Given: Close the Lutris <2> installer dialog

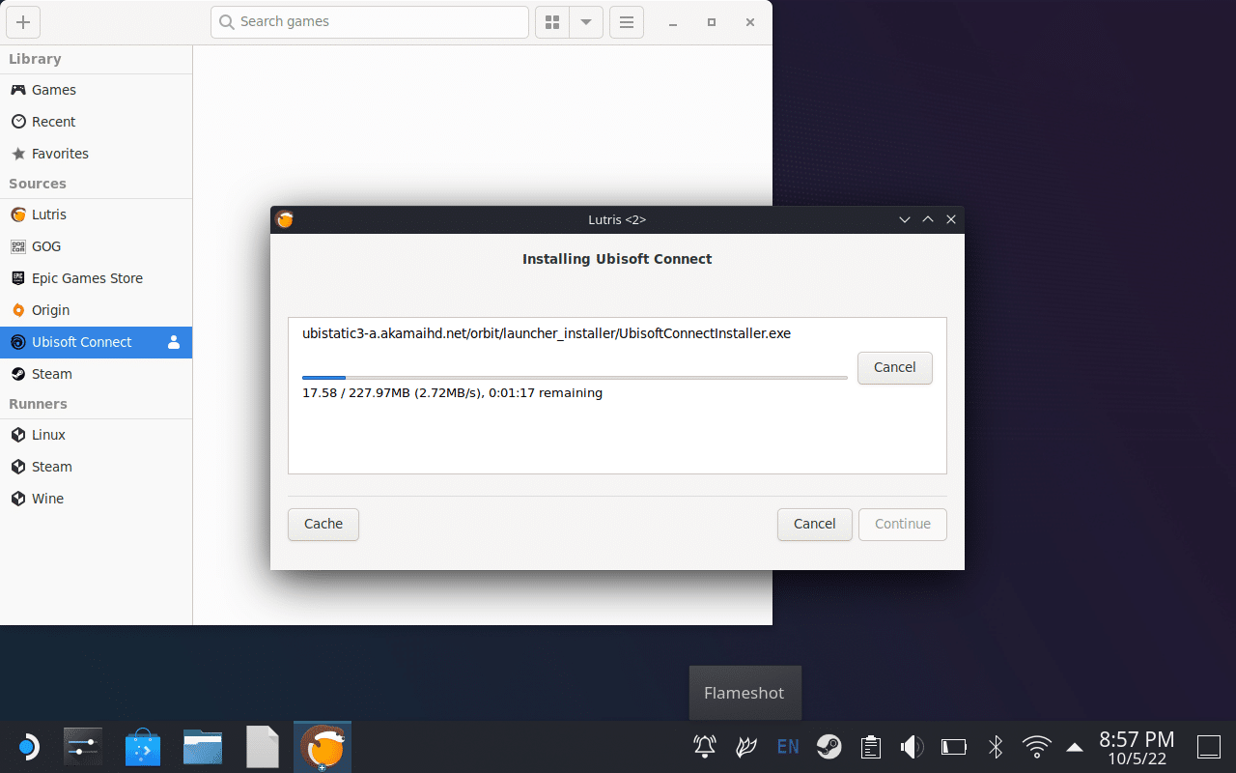Looking at the screenshot, I should pos(951,219).
